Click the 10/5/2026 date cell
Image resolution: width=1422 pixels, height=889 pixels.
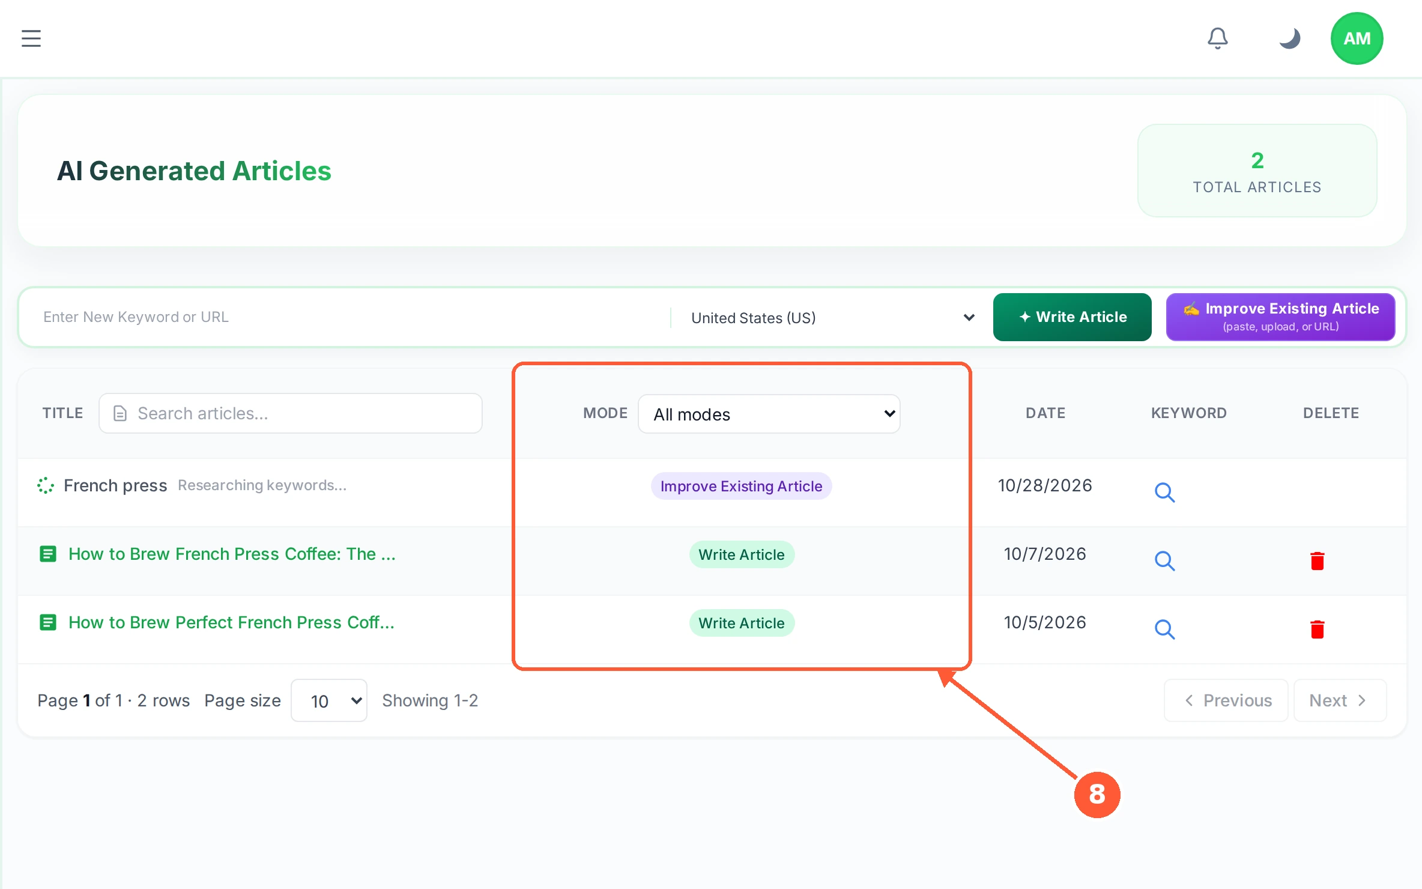pos(1045,622)
